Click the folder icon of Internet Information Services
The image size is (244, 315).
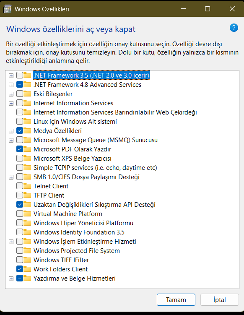pyautogui.click(x=27, y=103)
